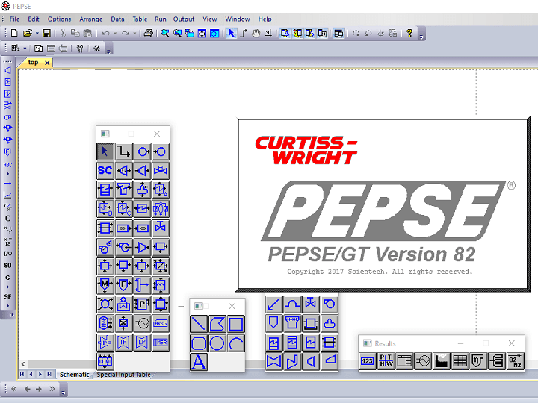Click the SO icon in left sidebar

[x=7, y=265]
